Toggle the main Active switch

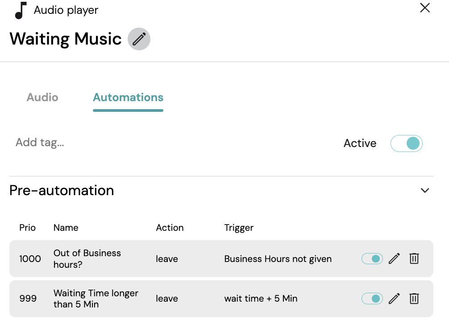406,143
